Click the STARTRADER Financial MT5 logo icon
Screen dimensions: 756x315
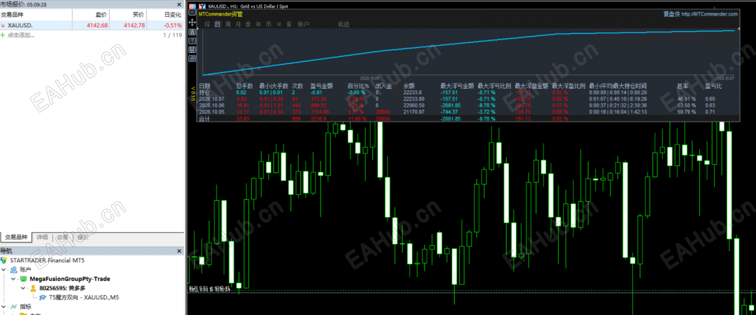tap(4, 260)
